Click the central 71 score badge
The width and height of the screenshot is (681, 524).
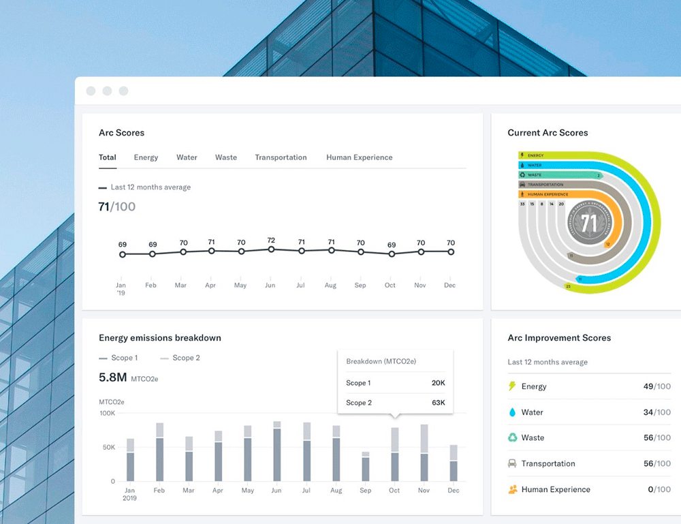click(x=589, y=223)
